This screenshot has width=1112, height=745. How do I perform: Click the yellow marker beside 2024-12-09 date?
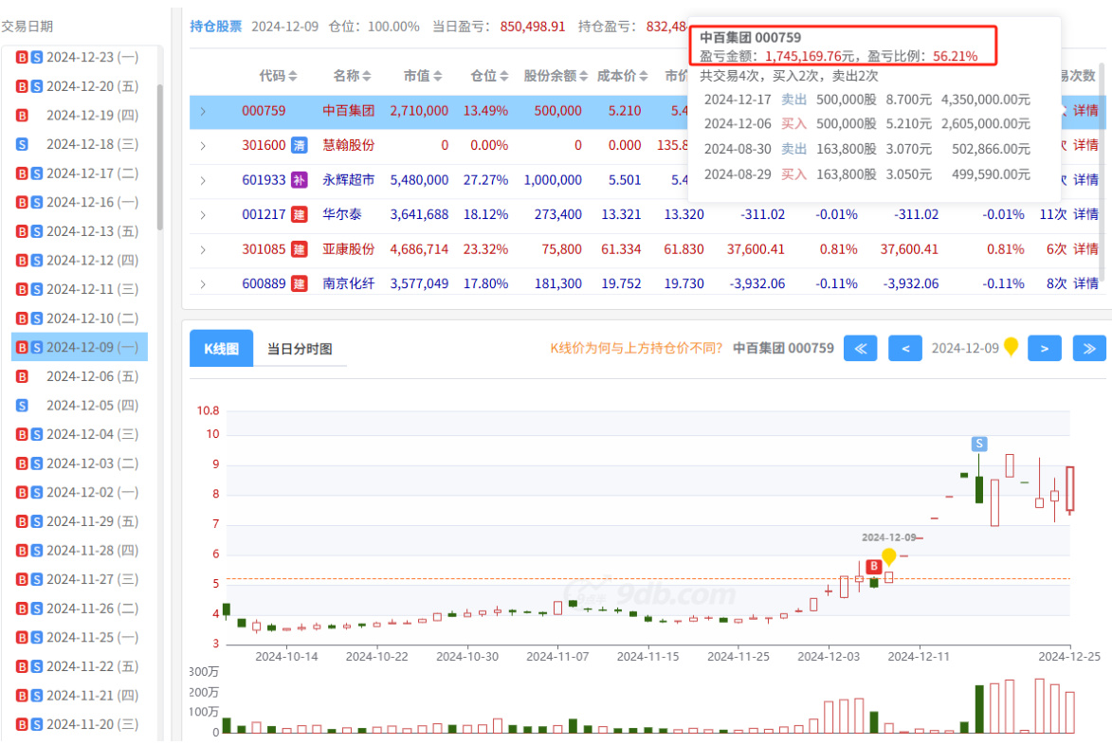(x=1012, y=347)
